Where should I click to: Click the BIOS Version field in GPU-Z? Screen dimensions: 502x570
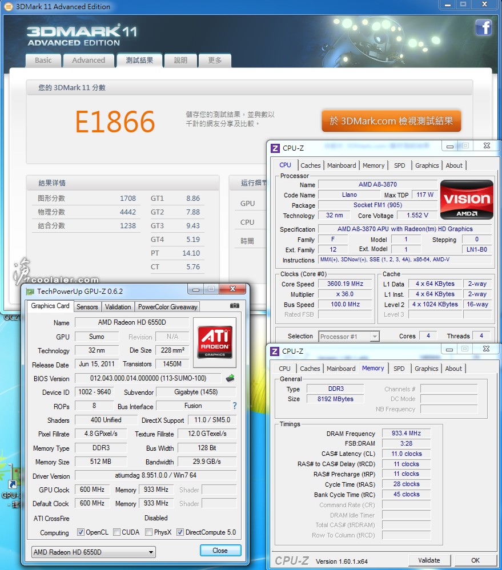click(x=148, y=378)
